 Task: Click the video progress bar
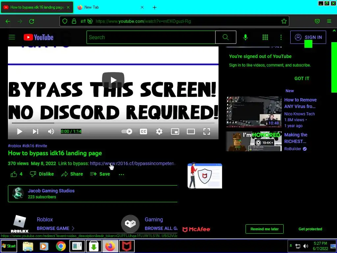coord(113,123)
